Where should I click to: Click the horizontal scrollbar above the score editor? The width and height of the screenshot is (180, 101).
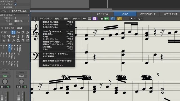[101, 9]
